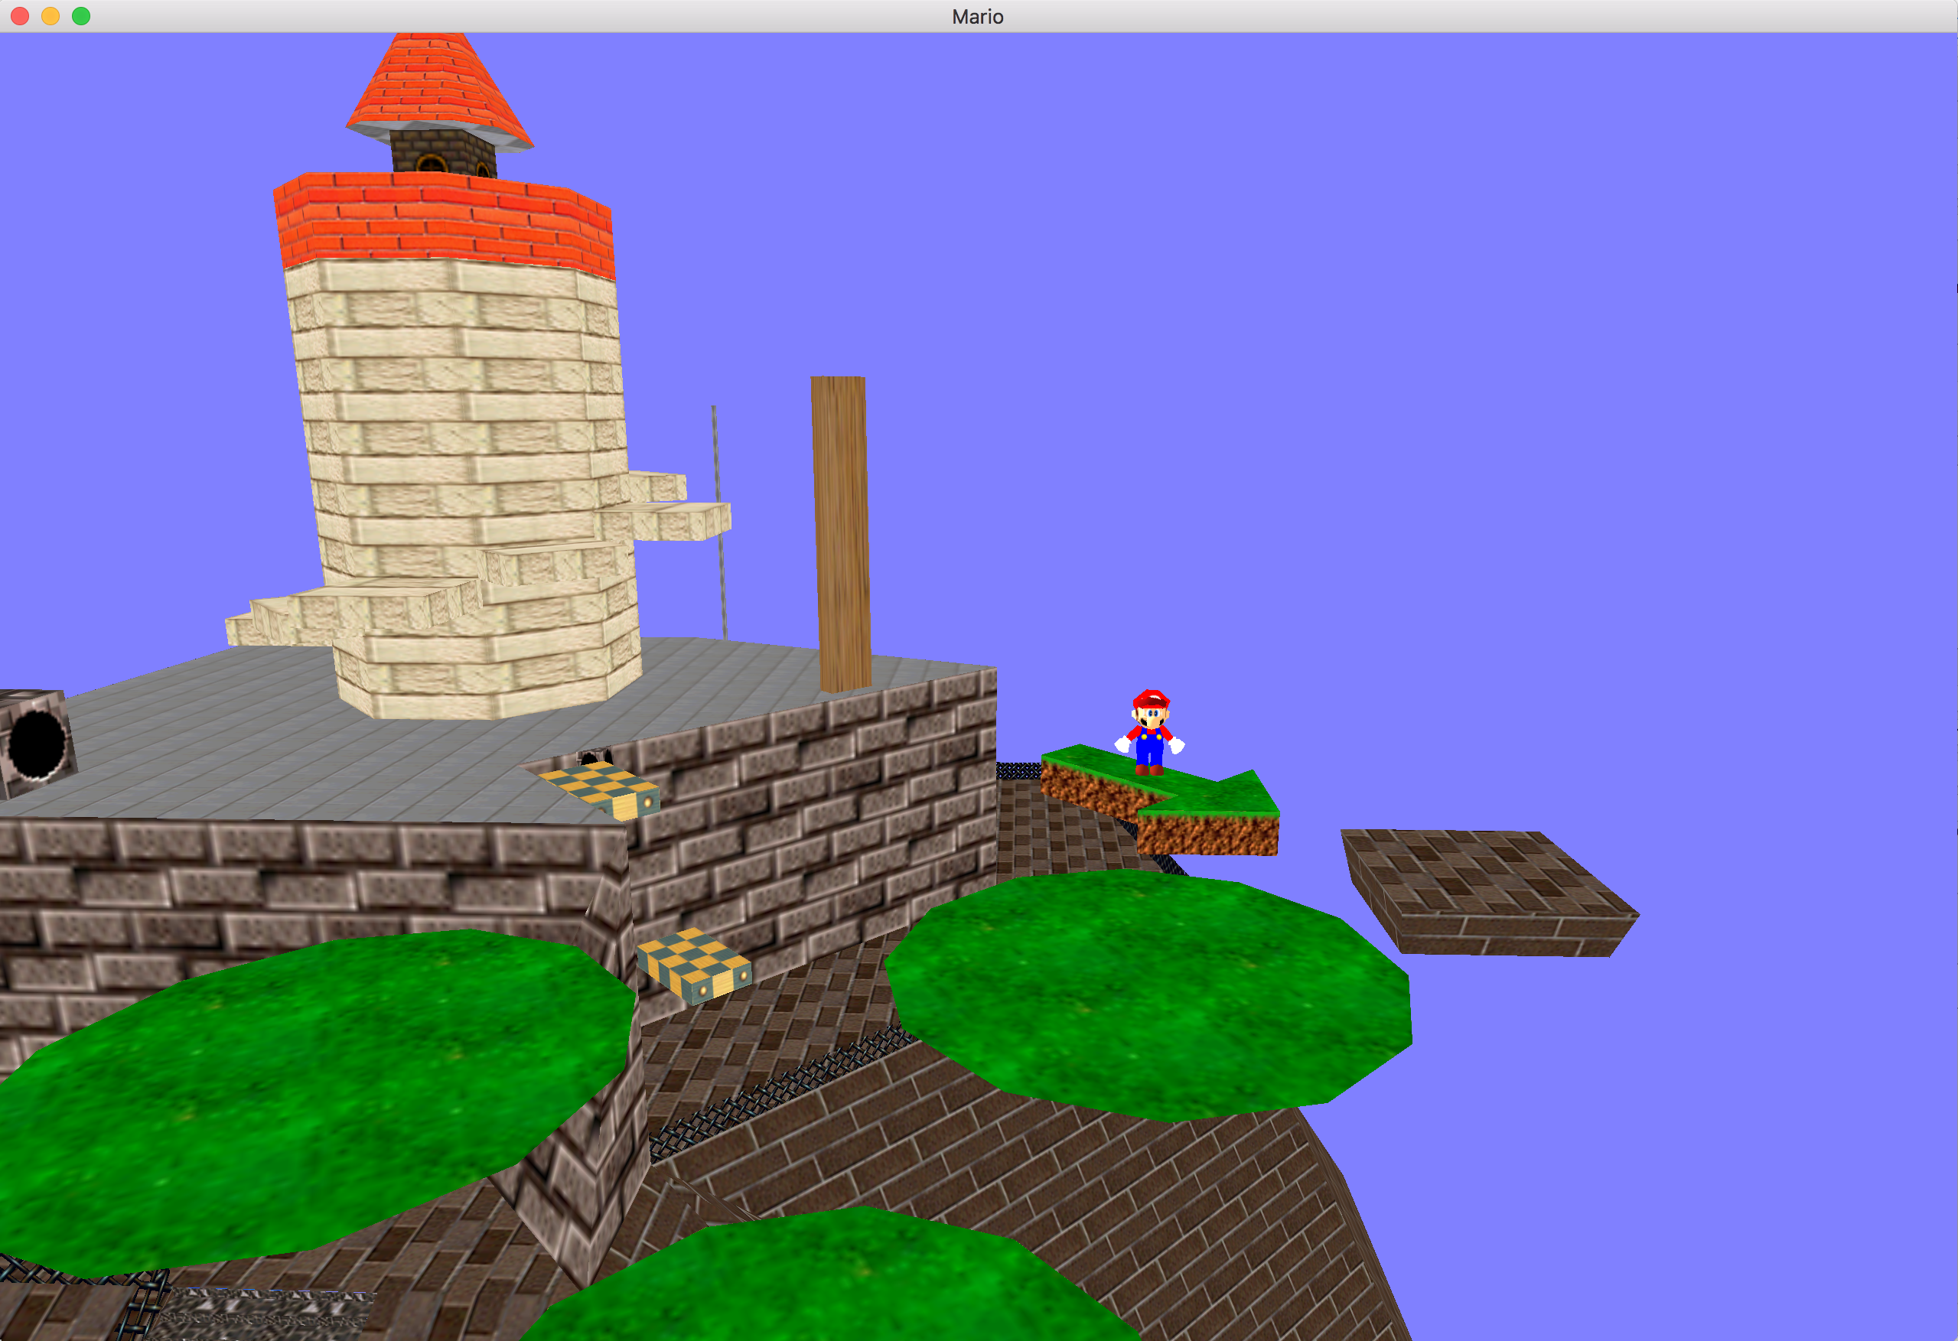Click the black cannon hole opening
Viewport: 1958px width, 1341px height.
point(38,744)
